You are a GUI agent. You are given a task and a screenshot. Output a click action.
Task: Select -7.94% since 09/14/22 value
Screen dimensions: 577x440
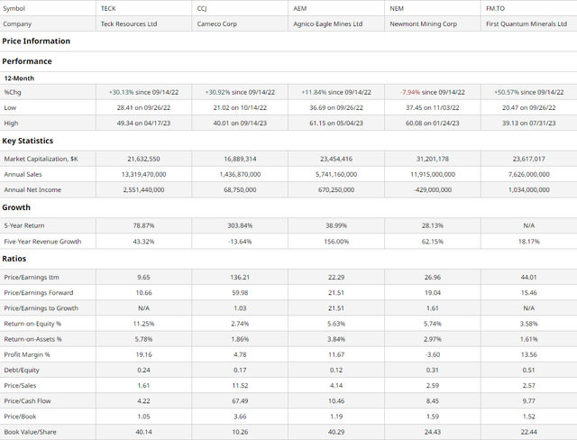[x=433, y=92]
